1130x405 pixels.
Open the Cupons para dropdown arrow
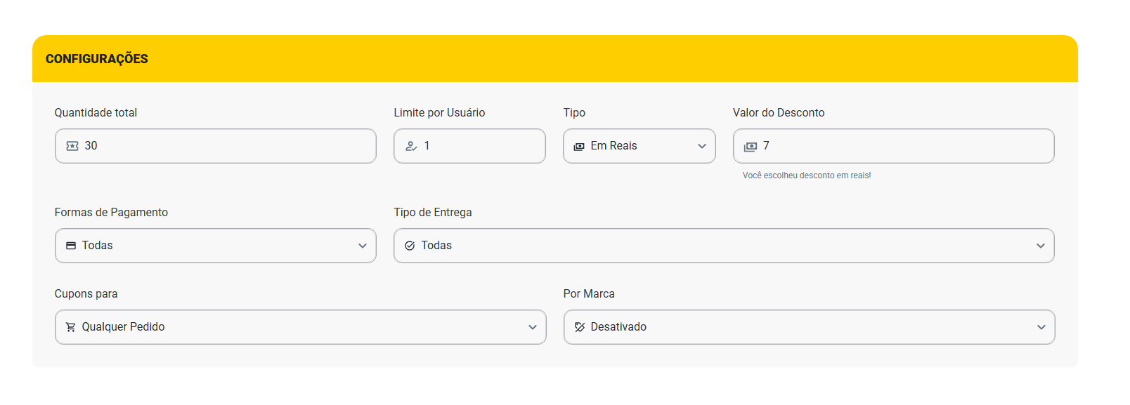pyautogui.click(x=533, y=327)
